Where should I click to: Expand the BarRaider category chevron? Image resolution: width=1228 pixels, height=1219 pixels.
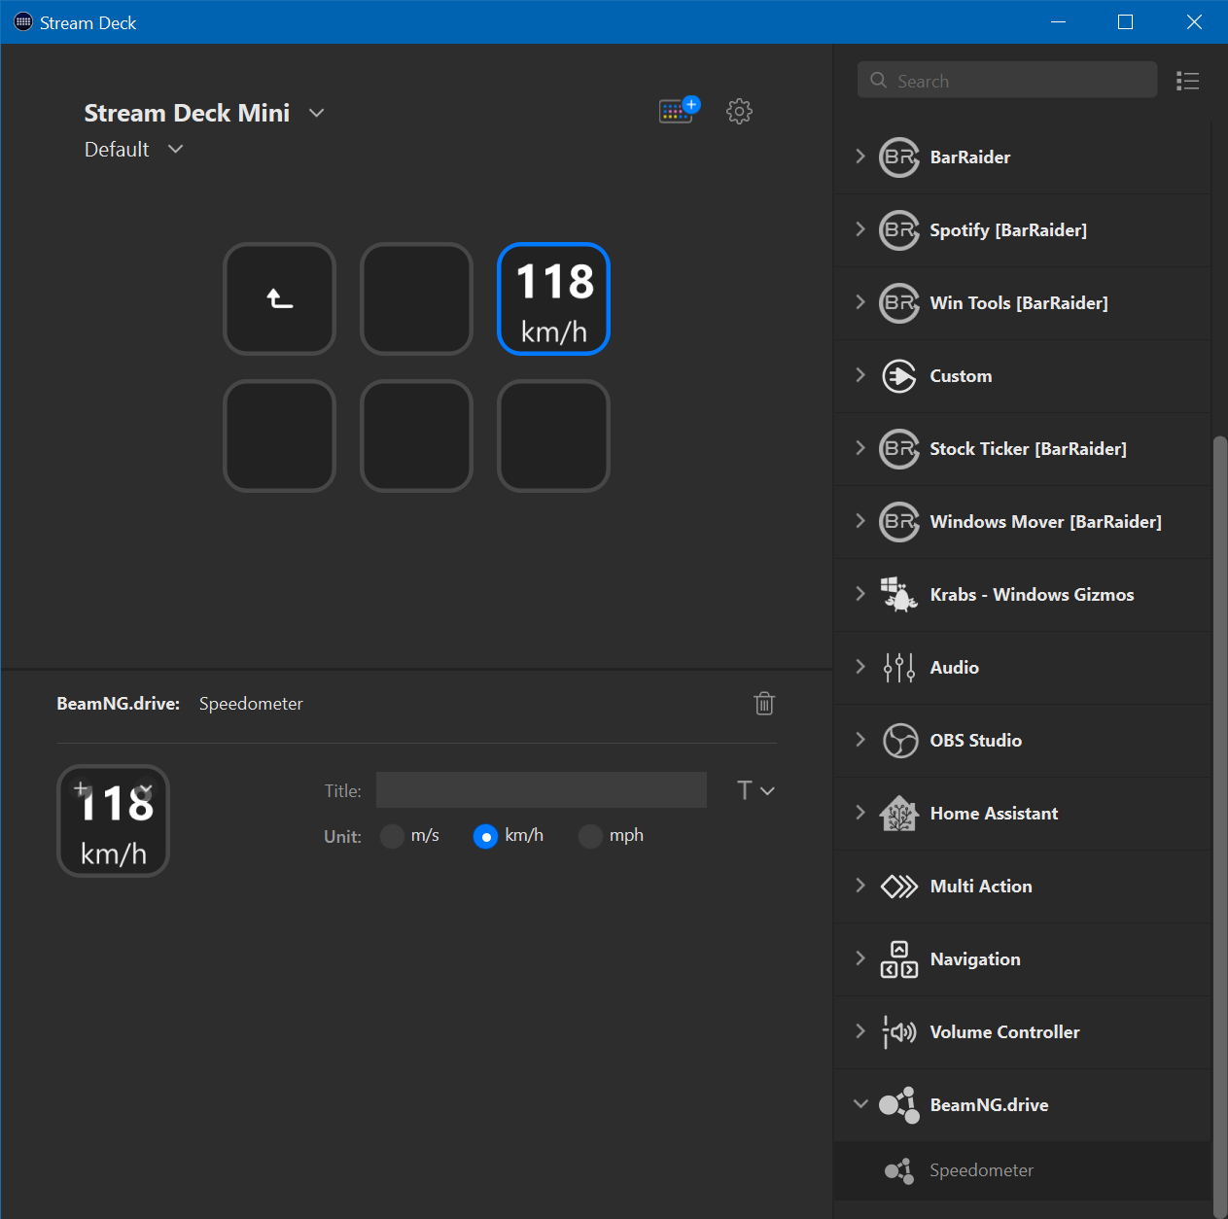click(860, 157)
